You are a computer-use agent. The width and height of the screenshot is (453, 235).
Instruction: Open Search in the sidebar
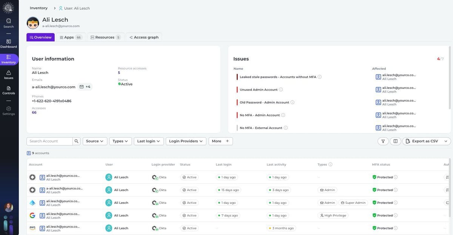tap(9, 23)
